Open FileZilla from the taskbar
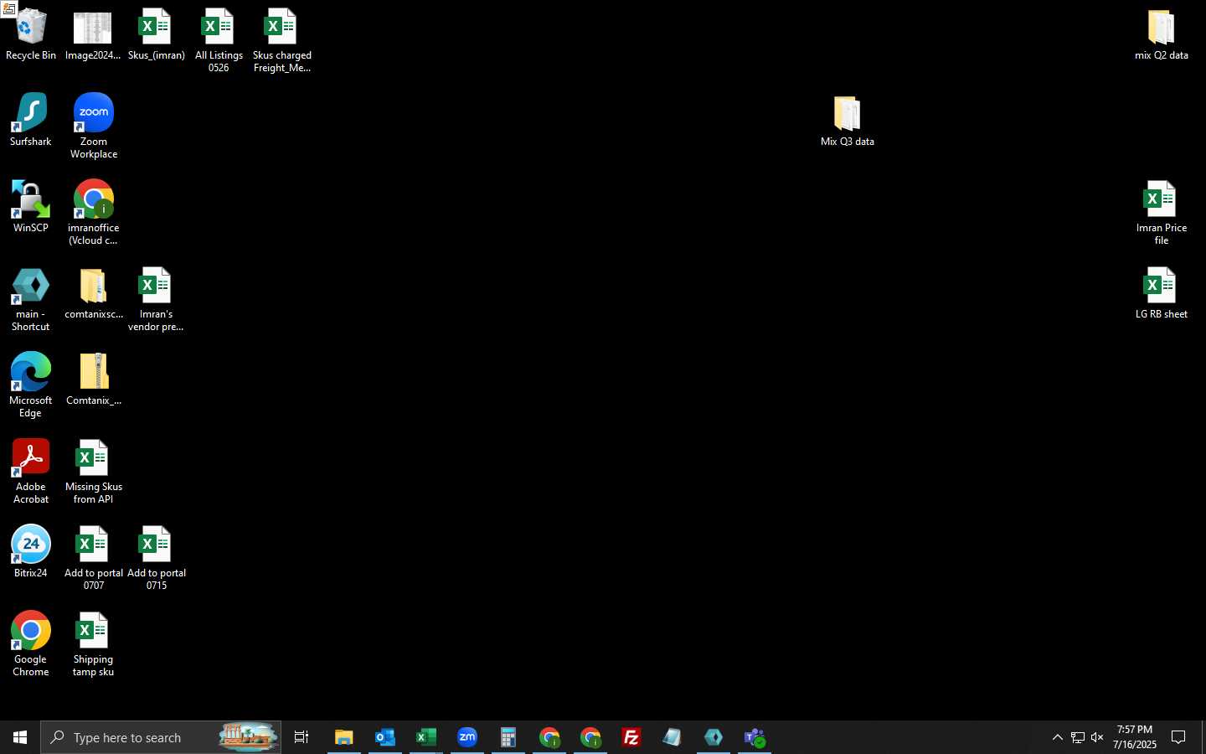1206x754 pixels. [x=631, y=737]
